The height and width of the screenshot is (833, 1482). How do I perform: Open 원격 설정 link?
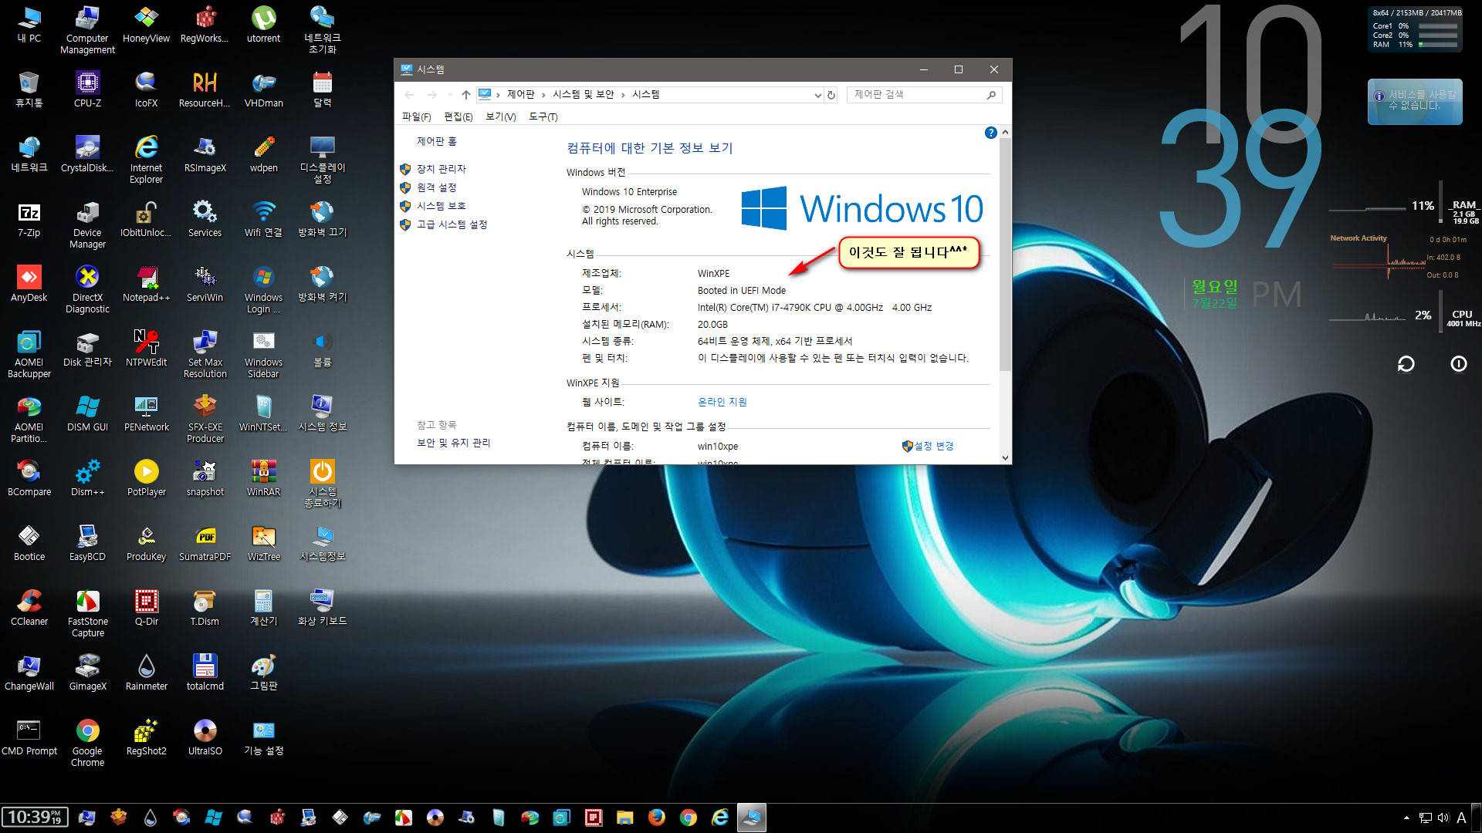[436, 187]
